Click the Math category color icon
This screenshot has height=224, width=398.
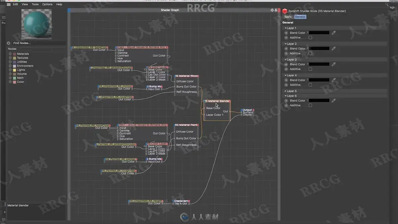coord(15,78)
